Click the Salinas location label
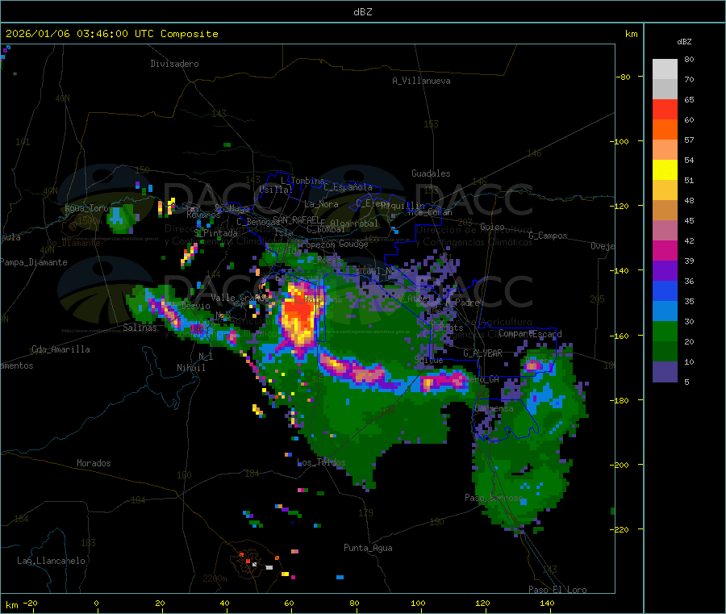726x614 pixels. click(x=140, y=328)
